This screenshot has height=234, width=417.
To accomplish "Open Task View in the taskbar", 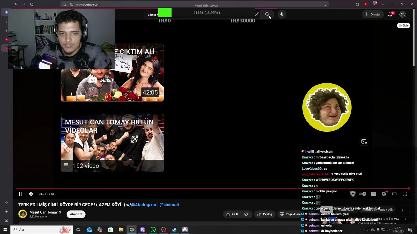I will (78, 230).
